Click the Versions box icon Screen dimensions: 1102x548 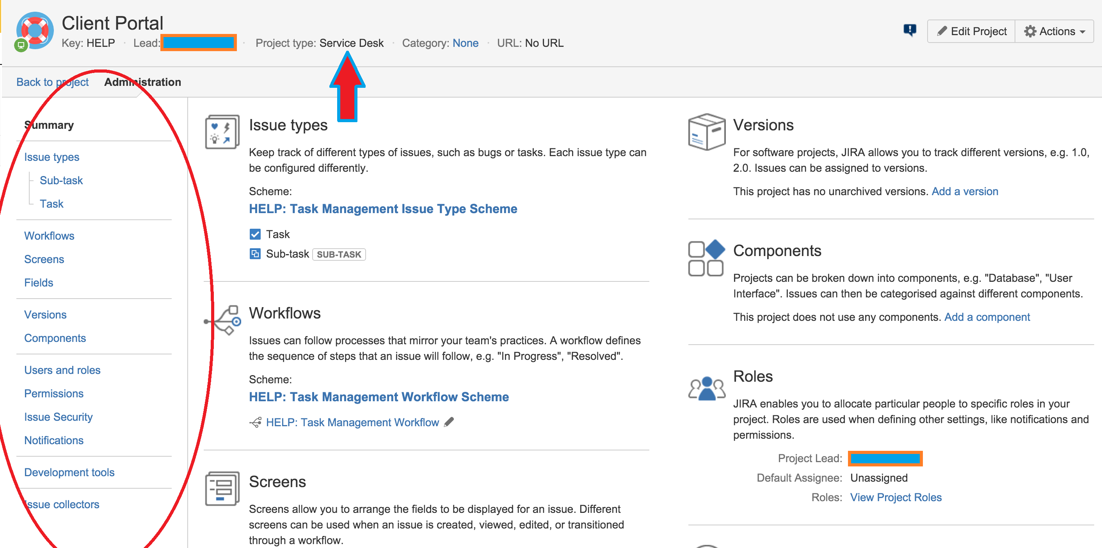(706, 132)
